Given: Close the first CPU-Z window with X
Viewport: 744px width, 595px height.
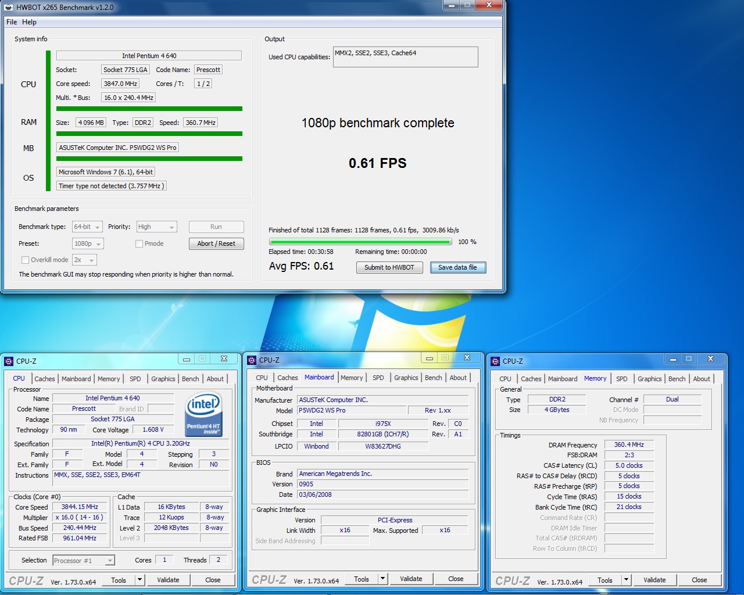Looking at the screenshot, I should click(224, 359).
